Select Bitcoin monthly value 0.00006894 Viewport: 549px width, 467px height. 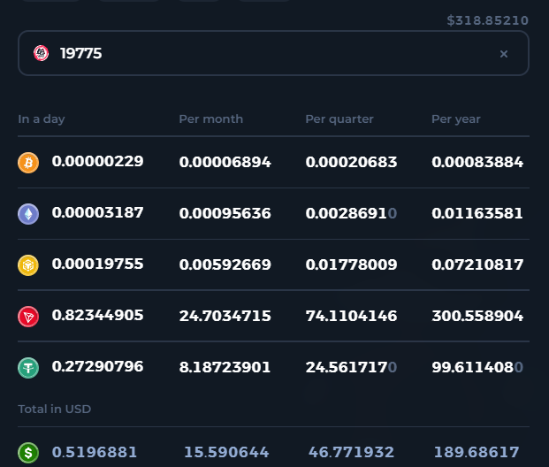225,162
